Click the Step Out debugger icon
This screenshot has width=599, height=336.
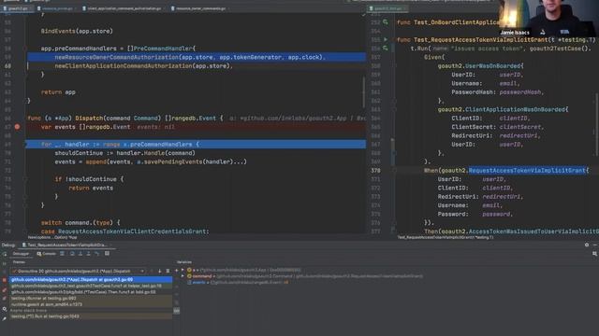coord(88,254)
